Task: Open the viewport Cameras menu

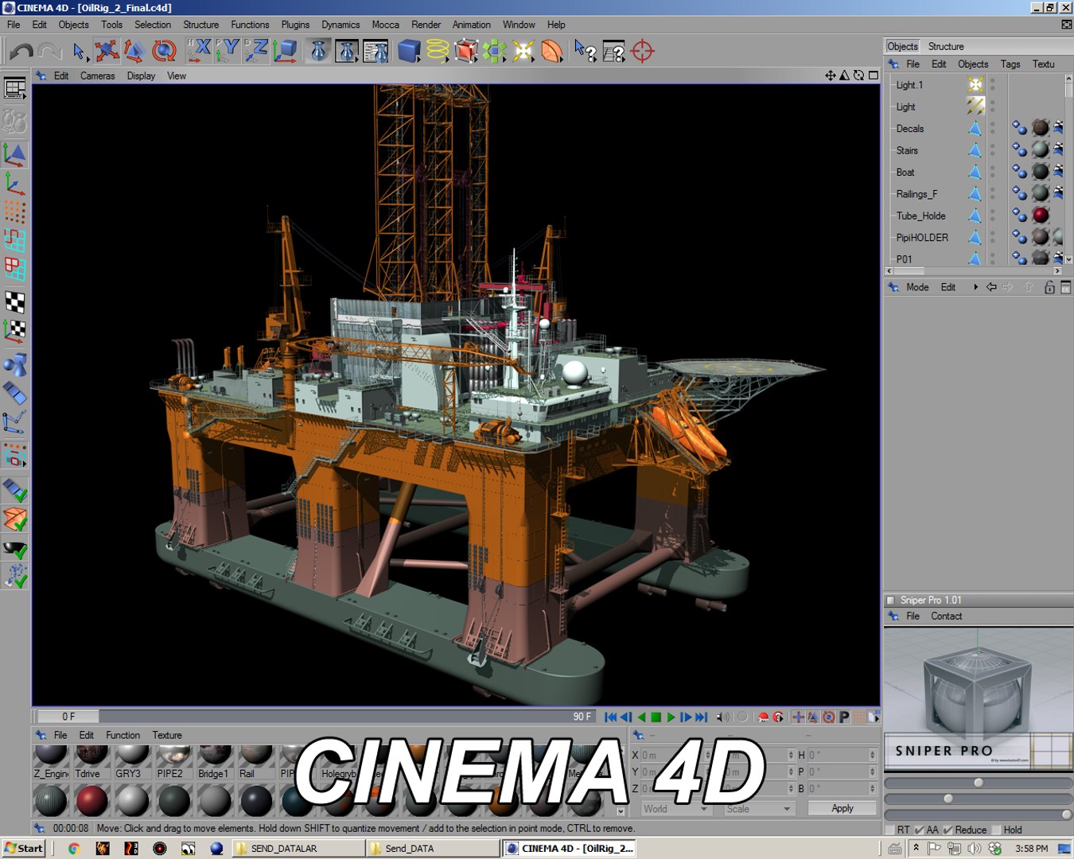Action: (x=97, y=76)
